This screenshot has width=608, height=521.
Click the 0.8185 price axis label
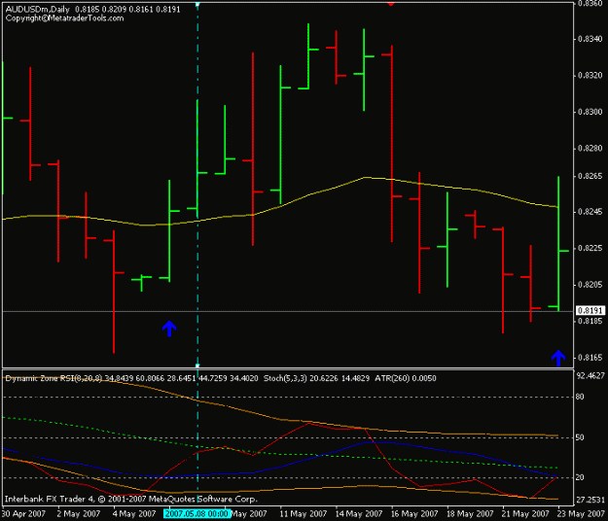tap(590, 321)
